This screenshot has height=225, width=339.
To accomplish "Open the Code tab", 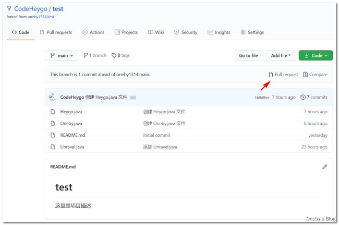I will tap(20, 32).
